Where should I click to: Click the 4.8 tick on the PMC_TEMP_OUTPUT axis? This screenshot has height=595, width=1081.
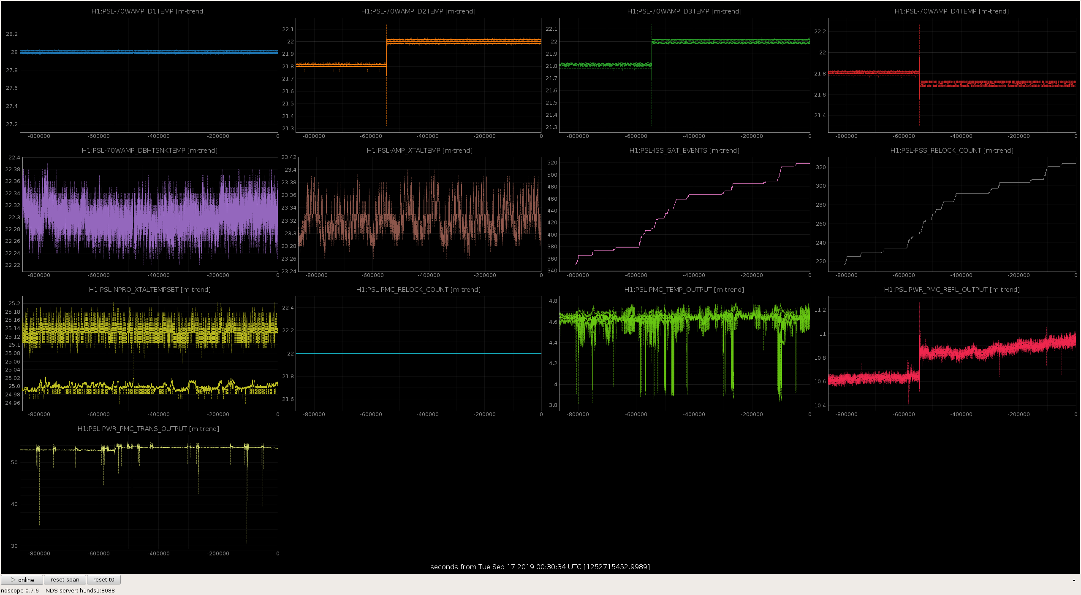(x=553, y=301)
